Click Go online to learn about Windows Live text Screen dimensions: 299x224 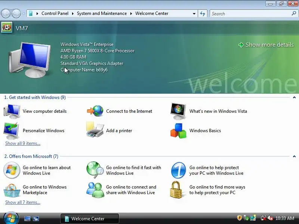[47, 170]
